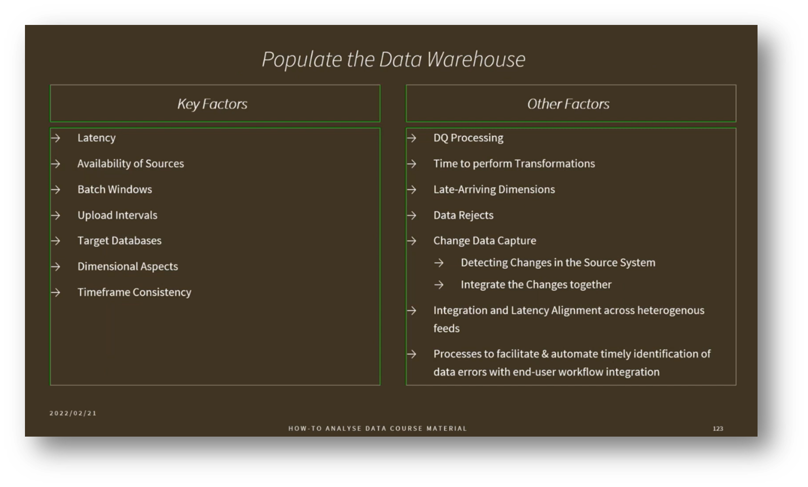
Task: Click 'Detecting Changes in the Source System' sub-bullet
Action: click(x=558, y=263)
